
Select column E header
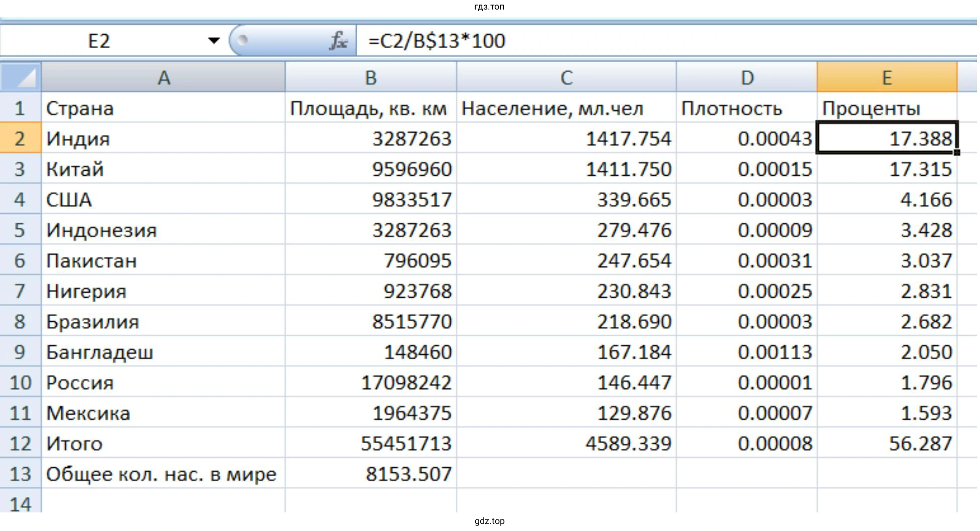[x=887, y=77]
